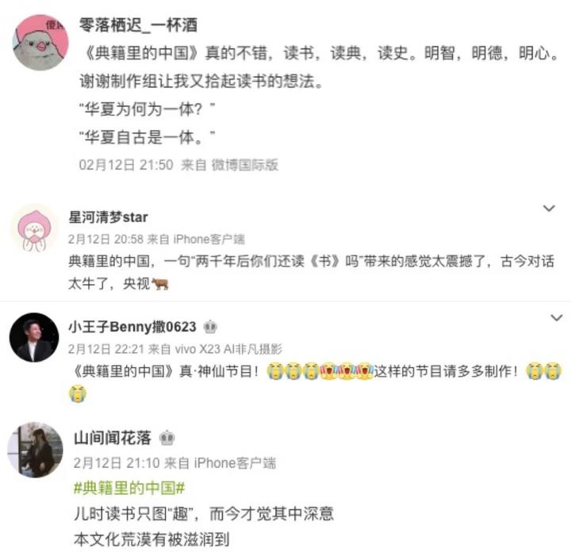Screen dimensions: 571x556
Task: Open the bird avatar of 零落栖迟_一杯酒
Action: click(x=40, y=42)
